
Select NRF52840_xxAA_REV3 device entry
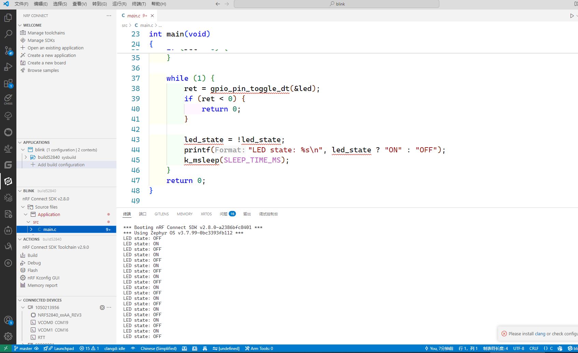coord(59,315)
